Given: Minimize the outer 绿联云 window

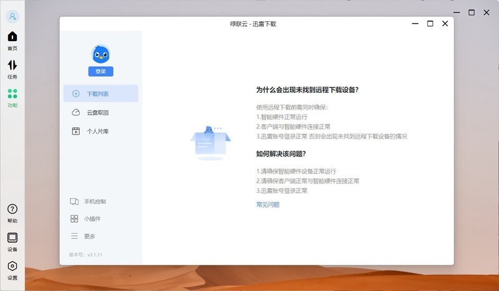Looking at the screenshot, I should point(457,12).
